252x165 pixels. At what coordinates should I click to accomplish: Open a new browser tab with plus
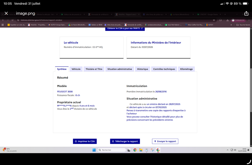[225, 14]
